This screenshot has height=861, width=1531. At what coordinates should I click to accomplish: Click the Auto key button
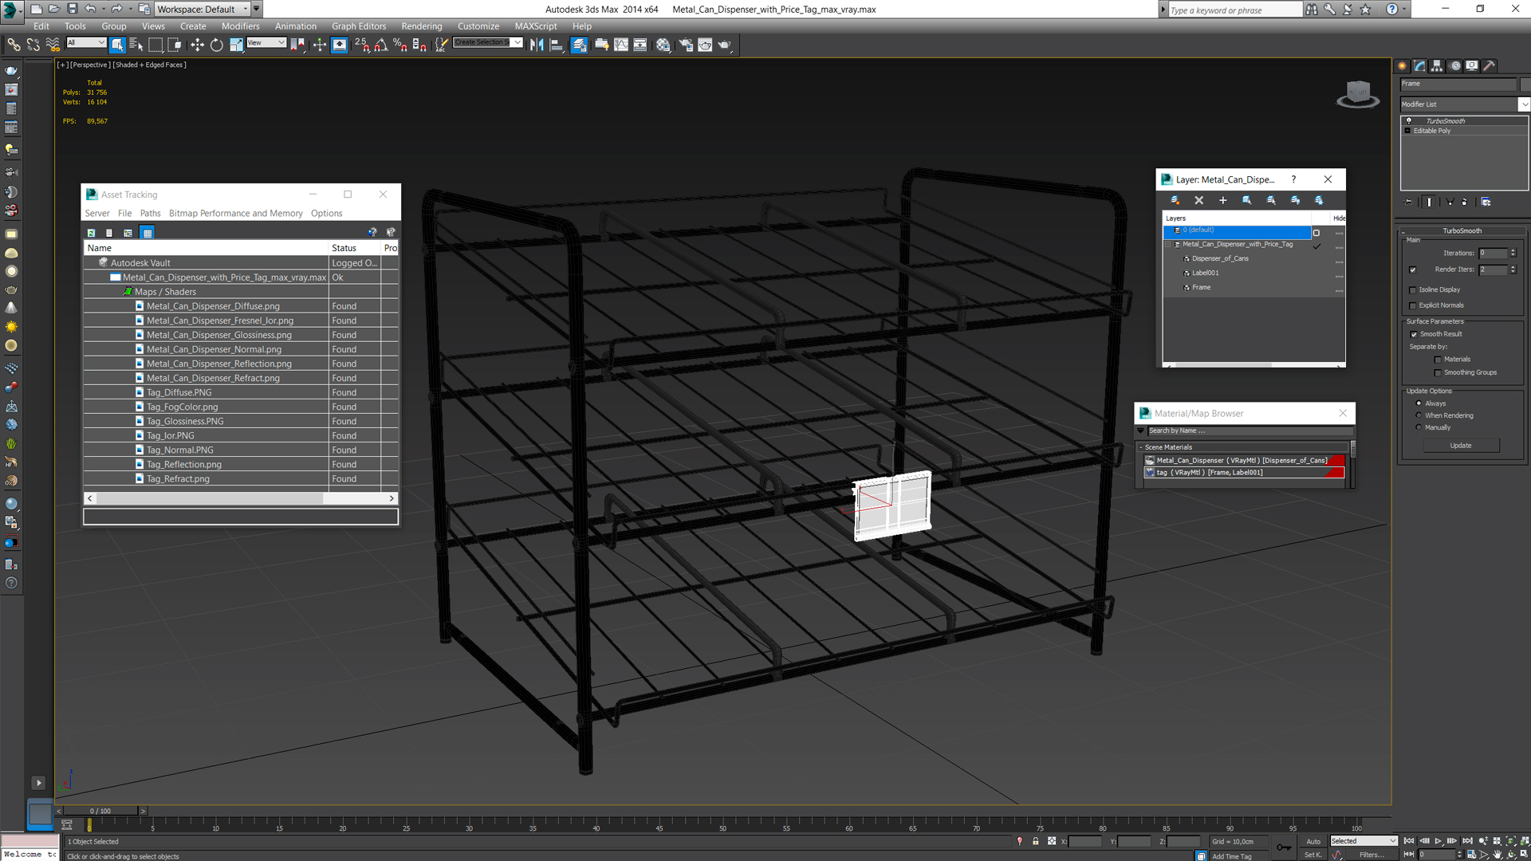[x=1313, y=841]
